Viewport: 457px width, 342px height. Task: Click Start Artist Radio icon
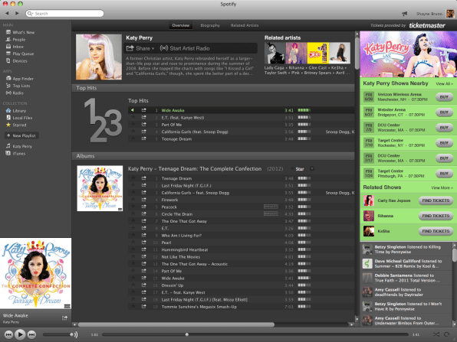(x=164, y=48)
